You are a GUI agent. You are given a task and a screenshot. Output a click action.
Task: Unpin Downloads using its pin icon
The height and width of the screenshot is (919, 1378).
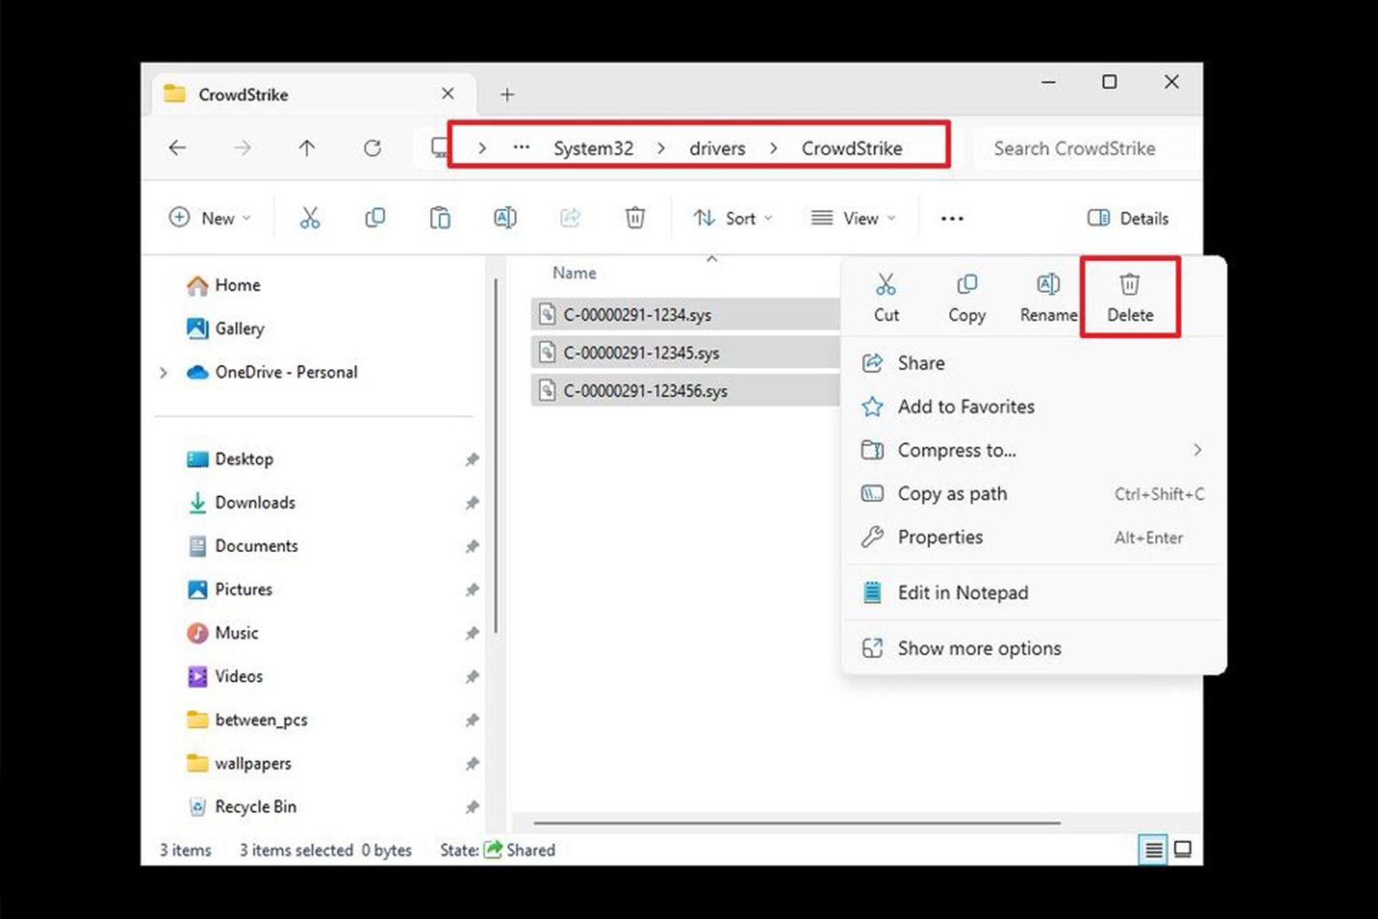tap(472, 503)
